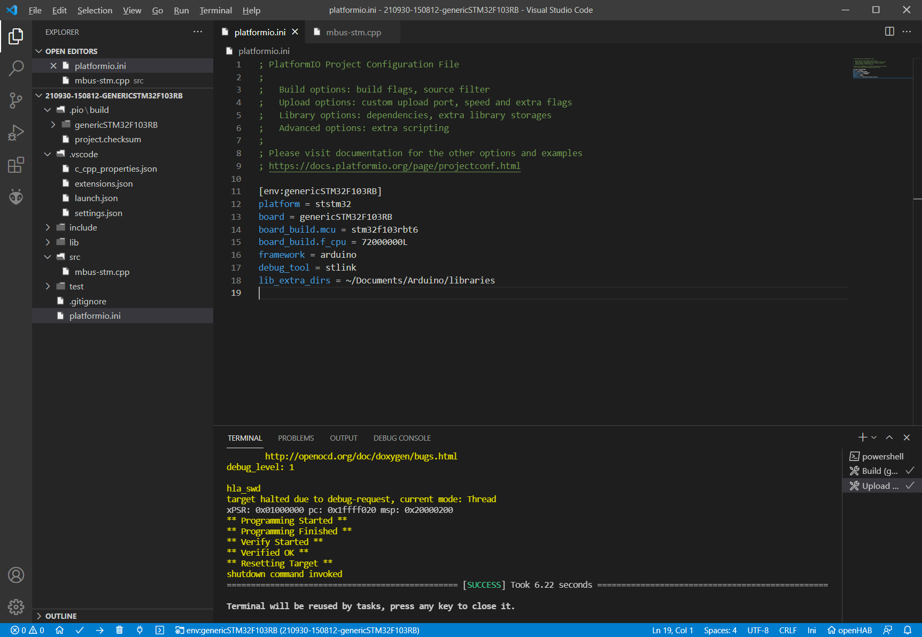Open the Selection menu
This screenshot has height=637, width=922.
coord(95,10)
